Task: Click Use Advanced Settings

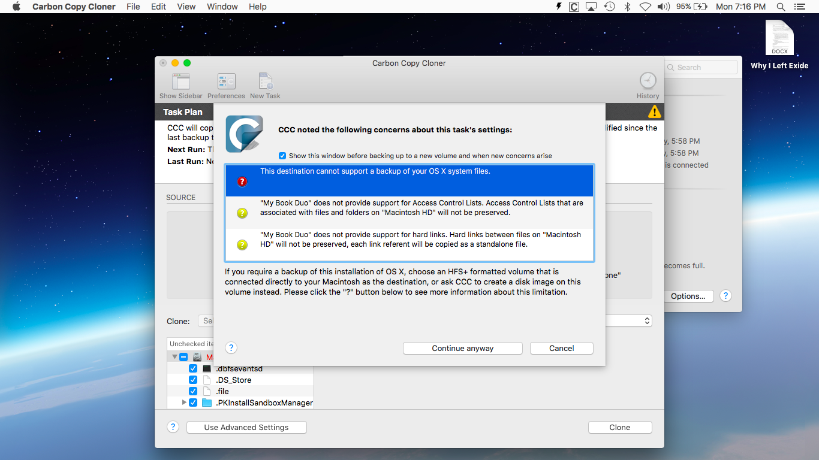Action: point(246,427)
